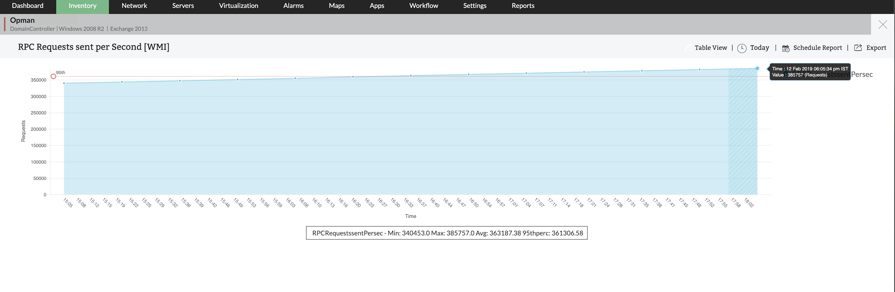The width and height of the screenshot is (895, 292).
Task: Select the Workflow menu item
Action: pos(424,5)
